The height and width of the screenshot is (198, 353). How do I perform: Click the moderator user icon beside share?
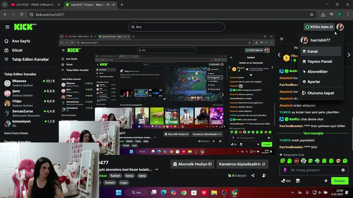[264, 175]
